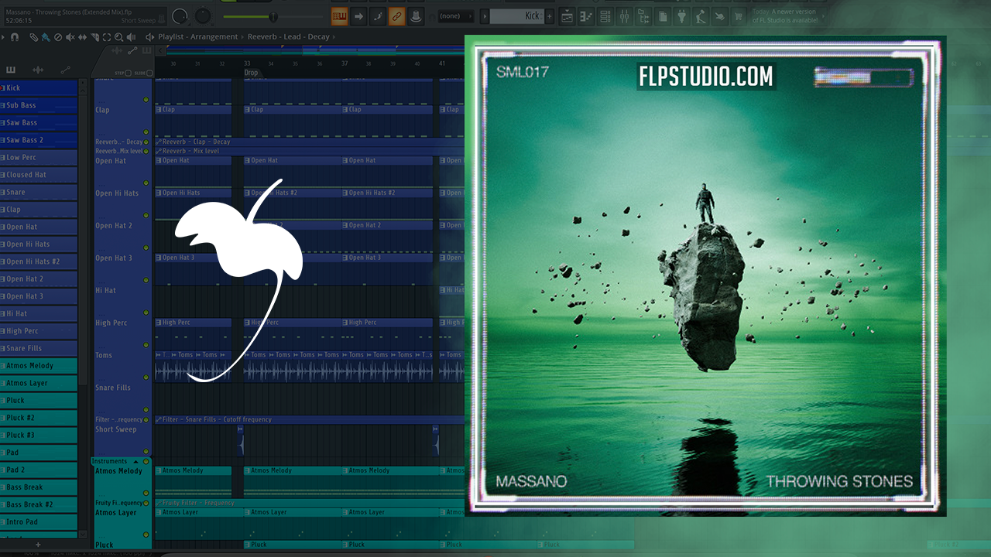Click the Kick pattern name selector

tap(516, 15)
